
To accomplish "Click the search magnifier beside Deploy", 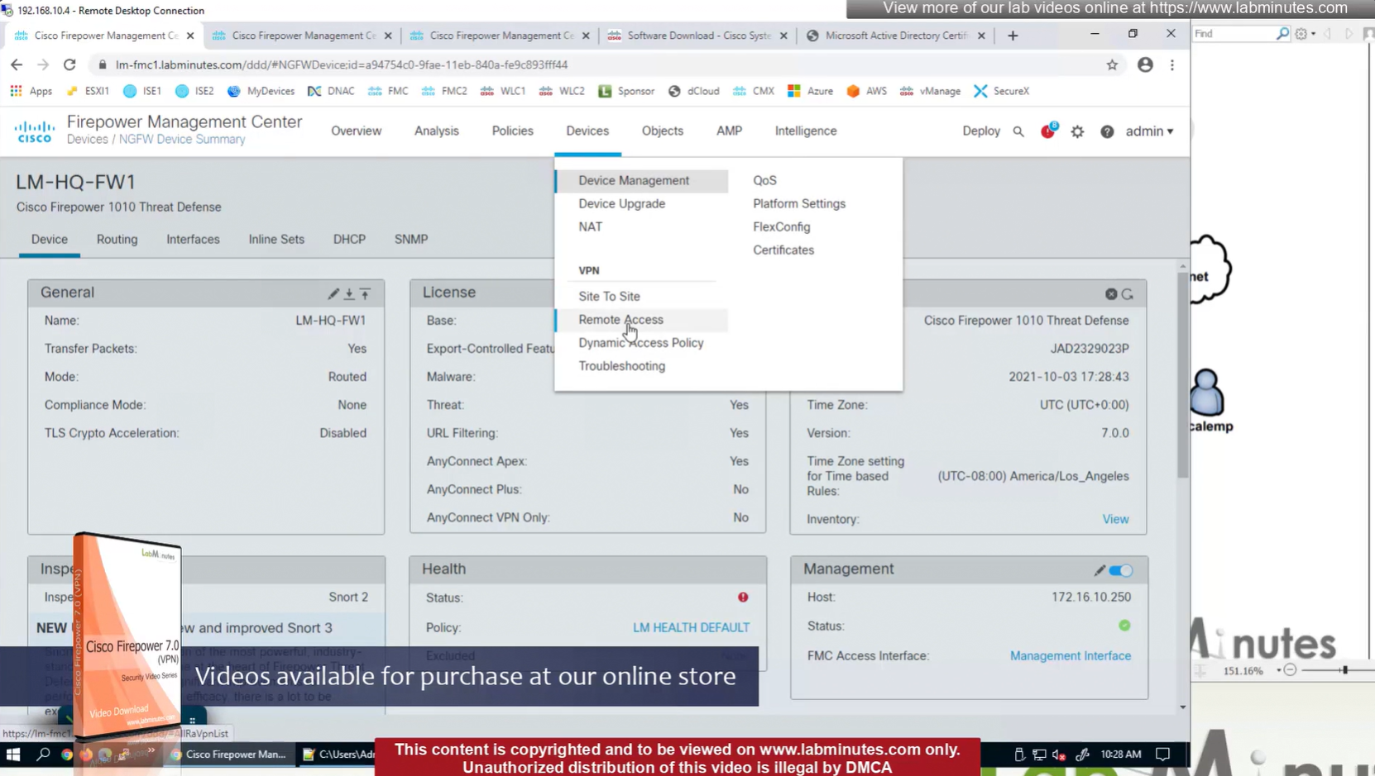I will point(1018,131).
